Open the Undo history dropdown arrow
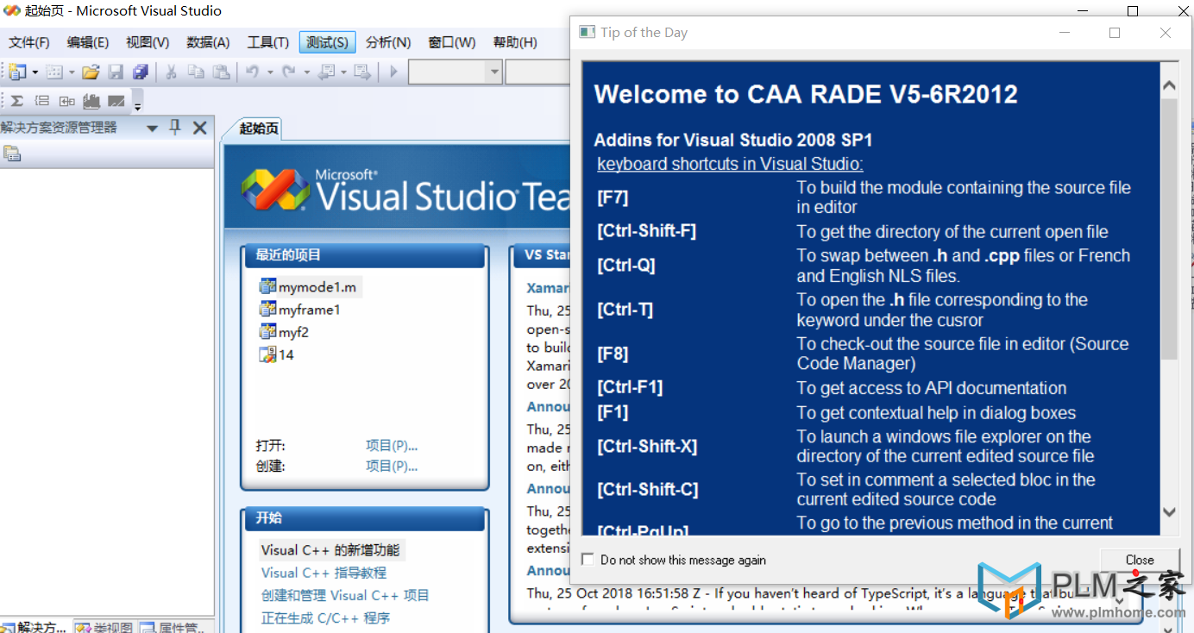This screenshot has width=1194, height=633. [270, 72]
